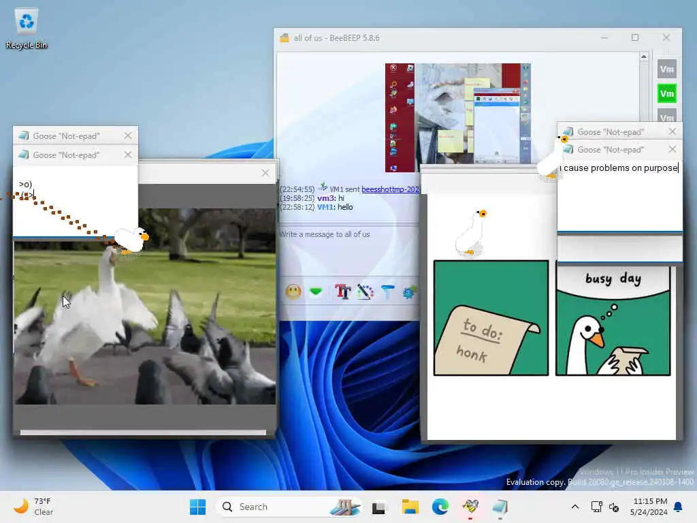Screen dimensions: 697x523
Task: Open the clock showing 11:15 PM
Action: [649, 507]
